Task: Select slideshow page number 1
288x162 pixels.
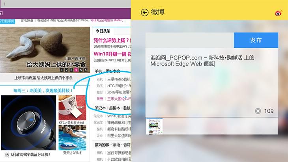Action: 62,70
